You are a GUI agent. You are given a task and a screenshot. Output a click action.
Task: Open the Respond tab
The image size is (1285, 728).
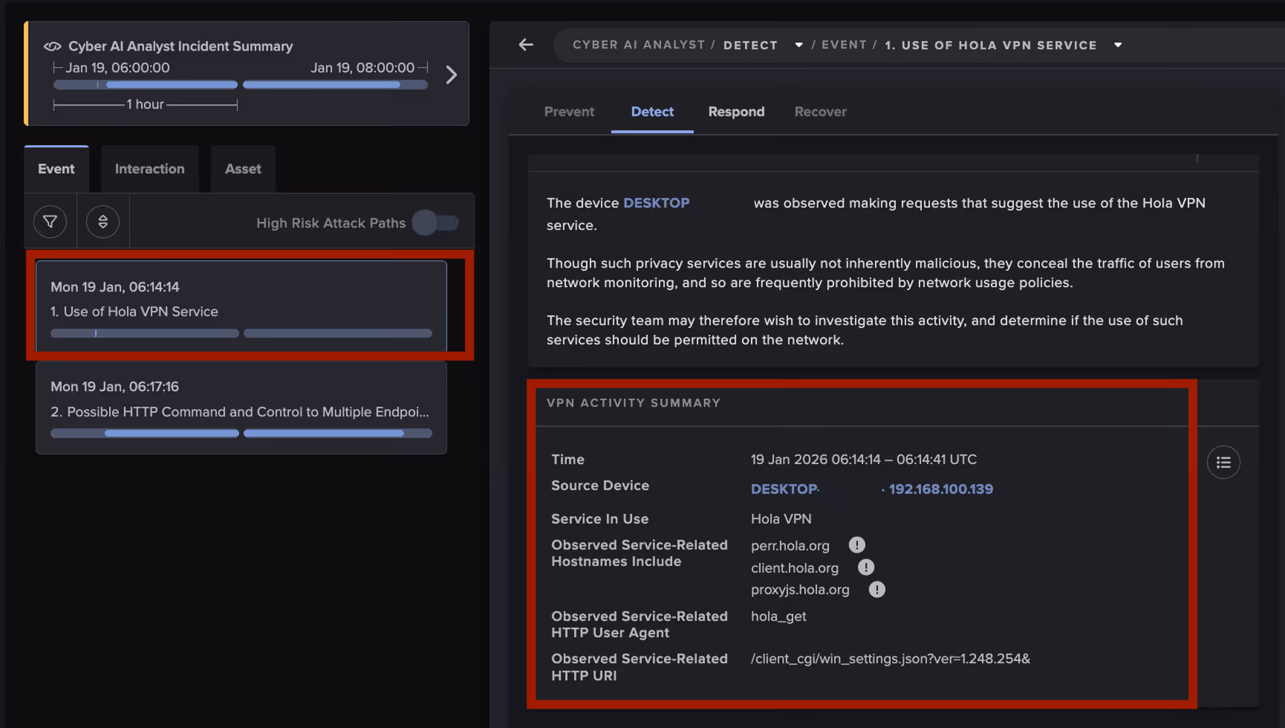(736, 112)
